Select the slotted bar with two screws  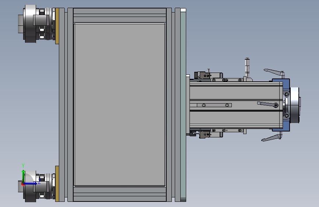[214, 105]
